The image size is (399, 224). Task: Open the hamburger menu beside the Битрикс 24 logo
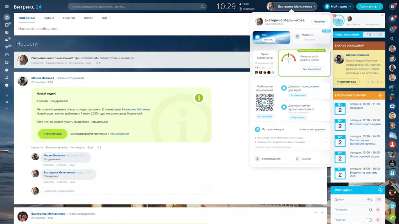coord(7,7)
